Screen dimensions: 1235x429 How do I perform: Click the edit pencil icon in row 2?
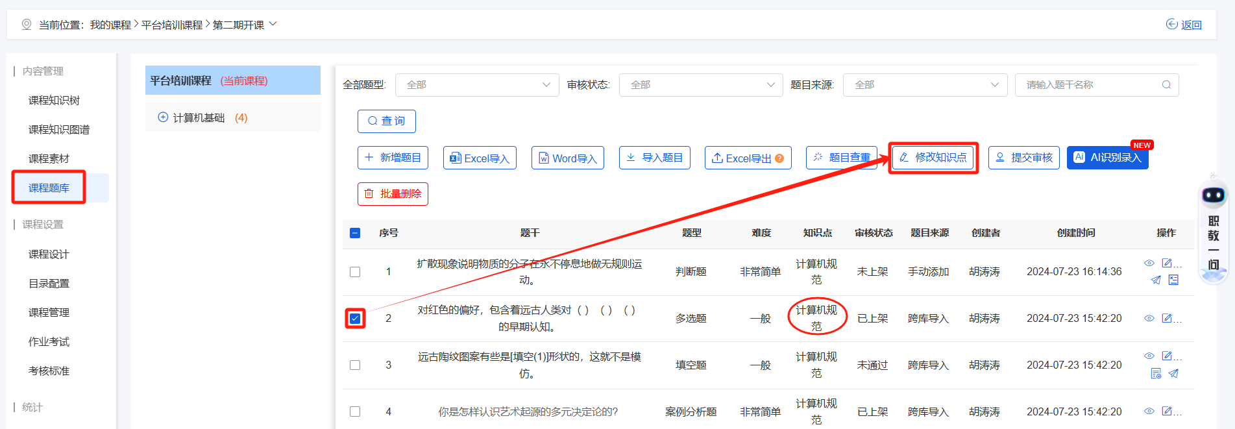[x=1167, y=318]
